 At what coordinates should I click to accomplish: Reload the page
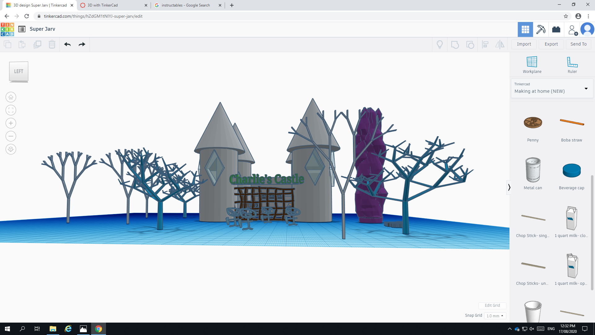coord(27,16)
